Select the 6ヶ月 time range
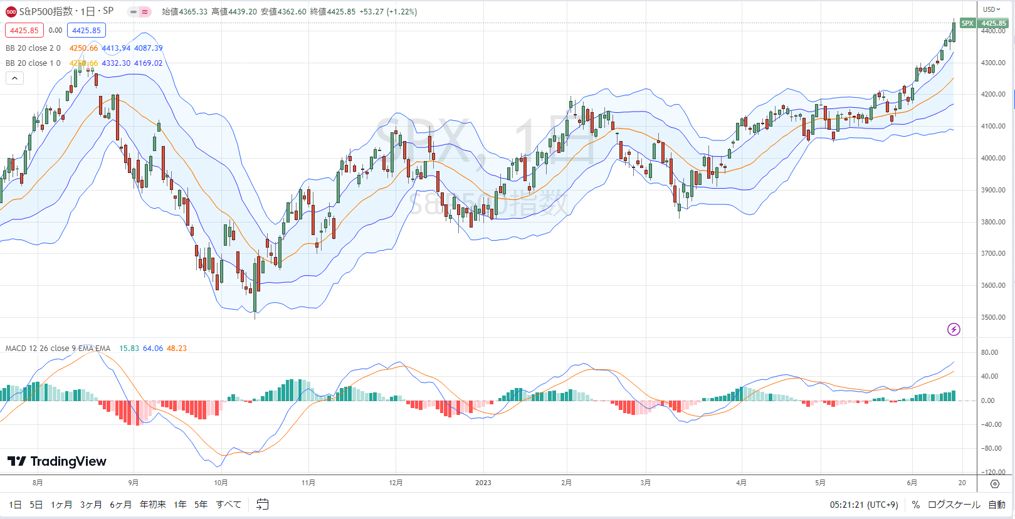This screenshot has height=519, width=1015. tap(121, 505)
